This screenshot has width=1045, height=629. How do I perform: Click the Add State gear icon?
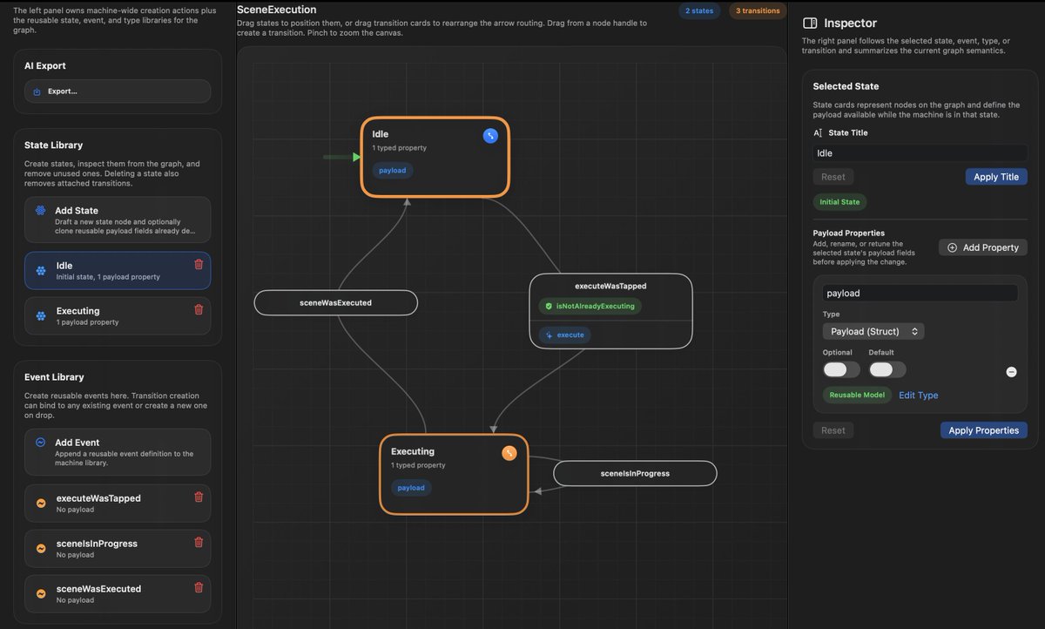(x=40, y=211)
